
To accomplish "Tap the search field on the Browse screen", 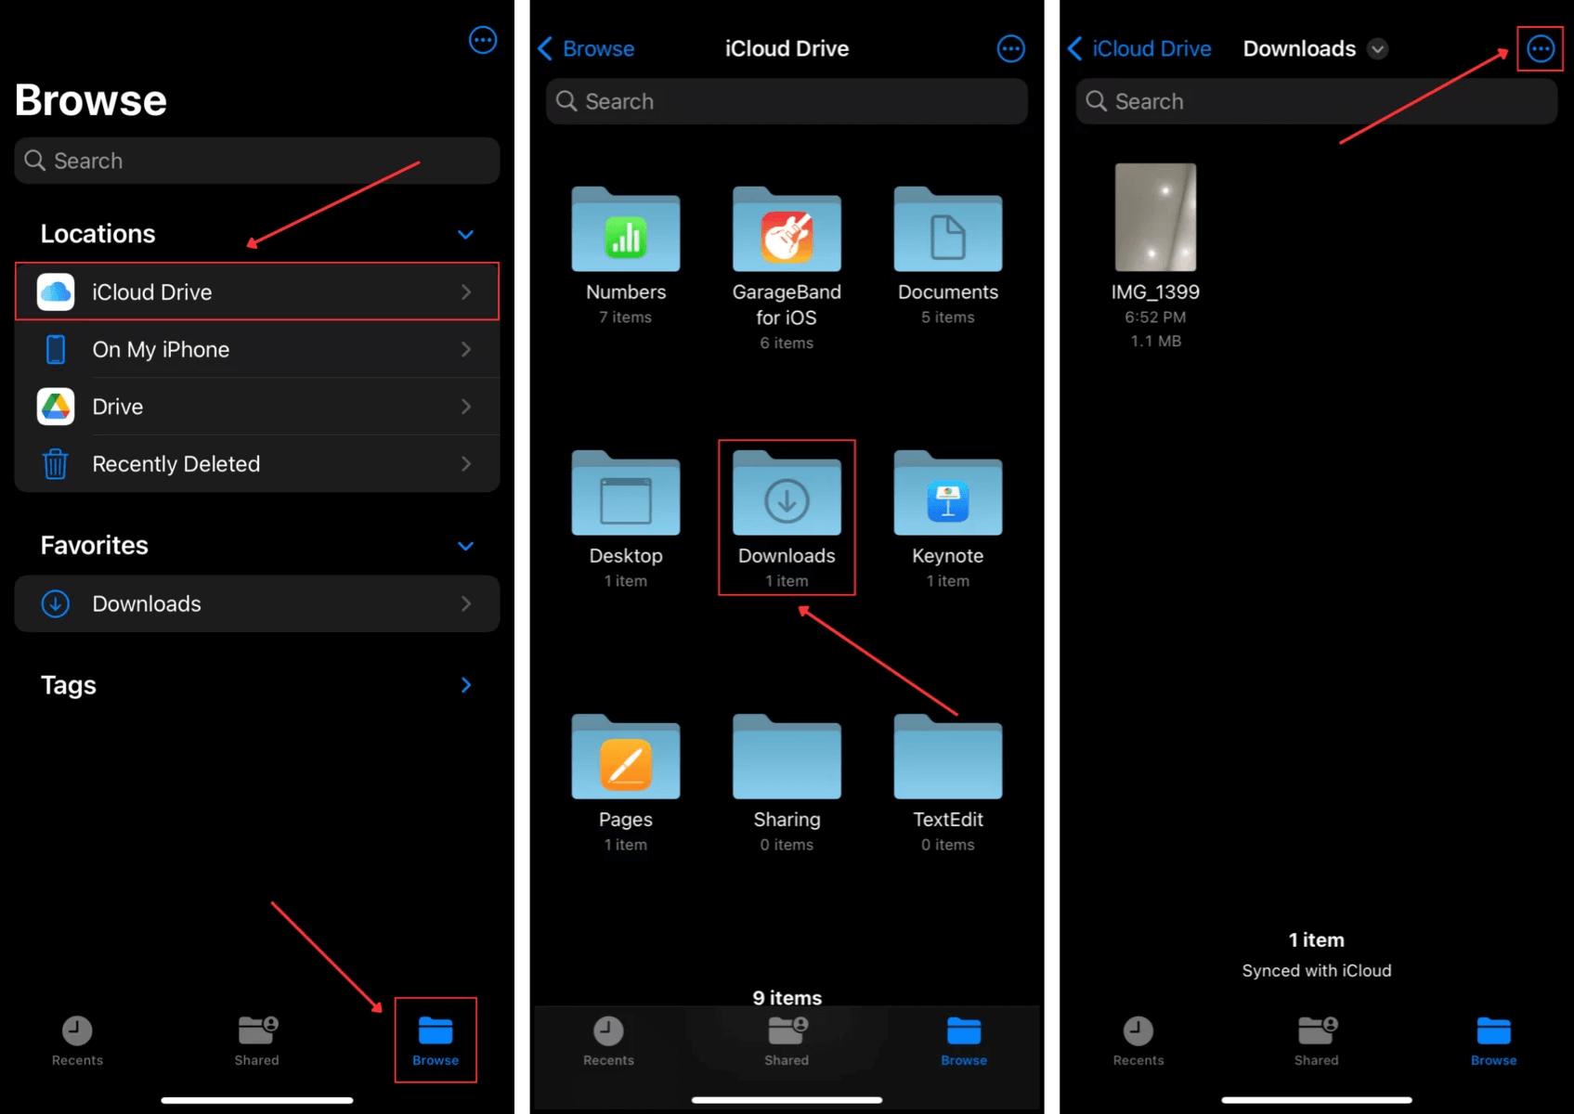I will [257, 161].
